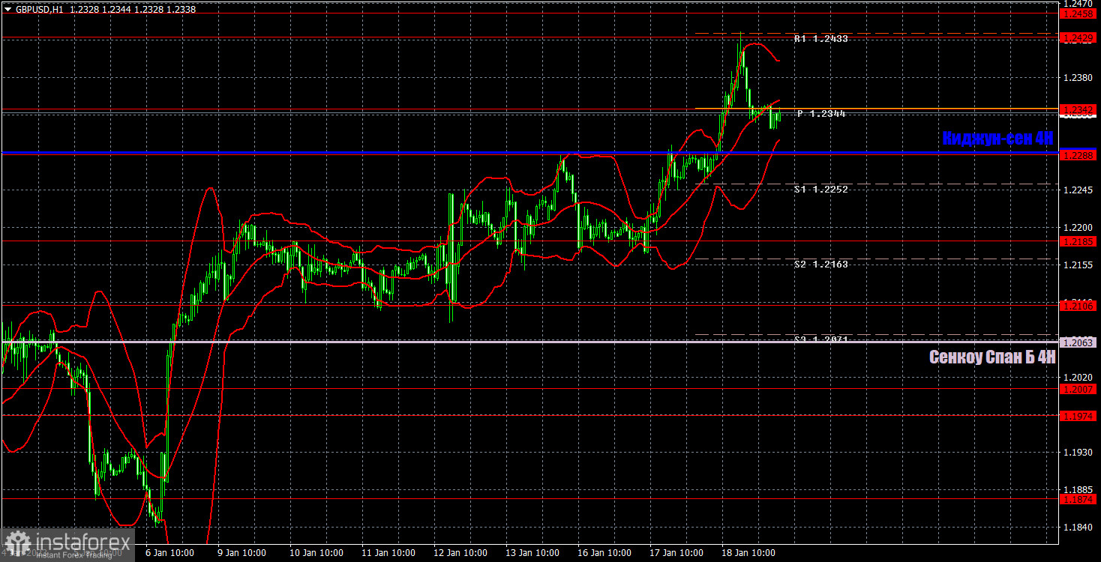Viewport: 1101px width, 562px height.
Task: Click the 12 Jan 10:00 time label
Action: tap(460, 553)
